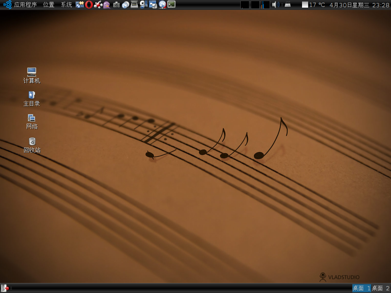Open the flatbed scanner launcher icon

coord(134,5)
